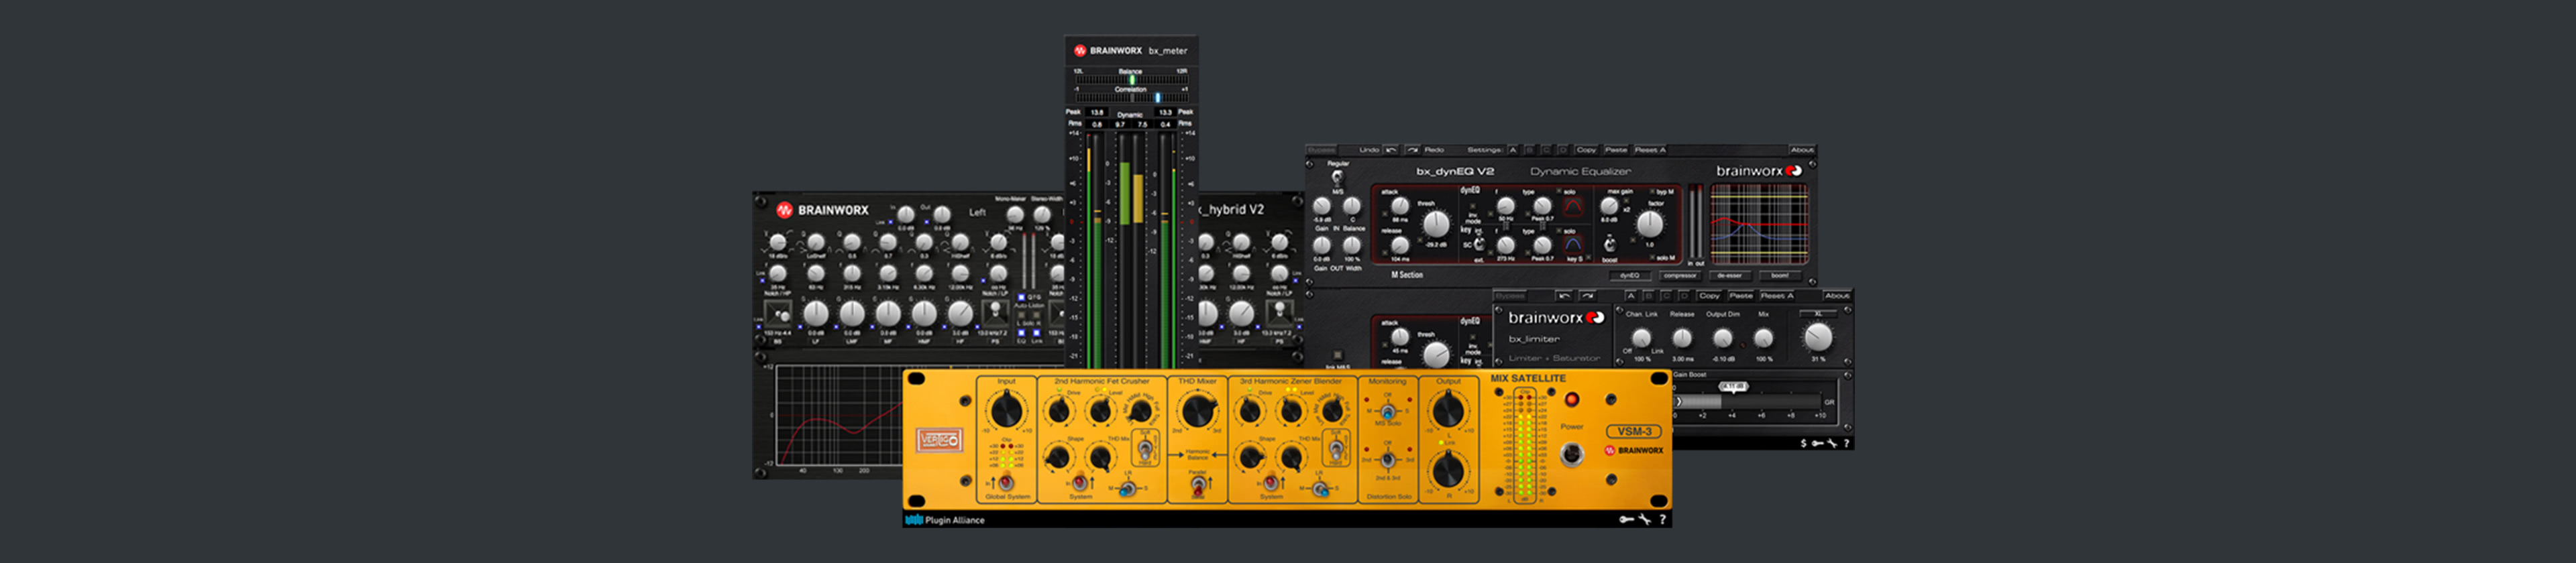The height and width of the screenshot is (563, 2576).
Task: Click the Copy button in bx_dynEQ toolbar
Action: (x=1586, y=149)
